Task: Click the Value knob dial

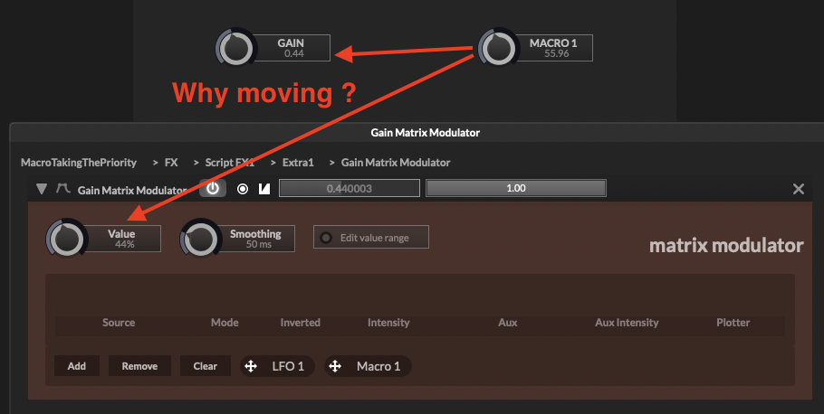Action: [65, 239]
